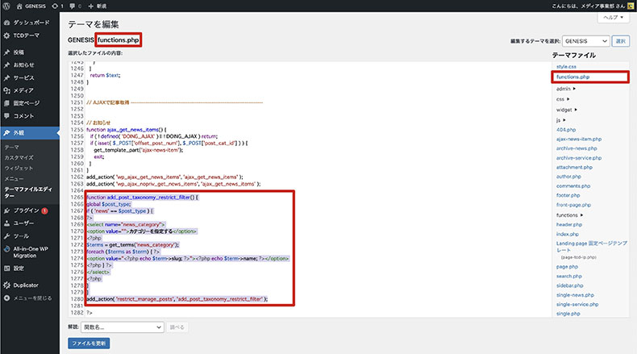Screen dimensions: 637x354
Task: Open header.php theme file
Action: click(569, 224)
